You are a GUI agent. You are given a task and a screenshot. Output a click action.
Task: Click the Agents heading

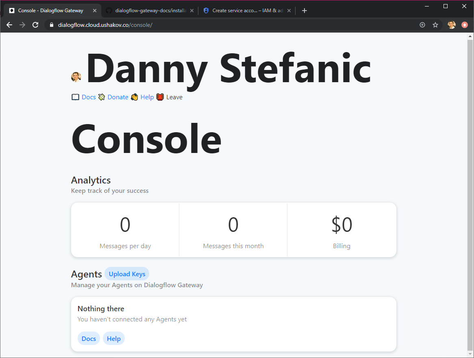pos(87,274)
